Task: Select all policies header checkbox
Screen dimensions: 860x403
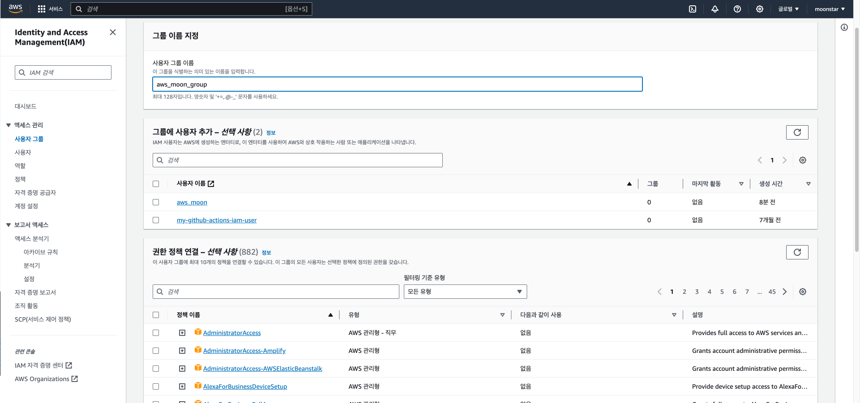Action: [x=156, y=315]
